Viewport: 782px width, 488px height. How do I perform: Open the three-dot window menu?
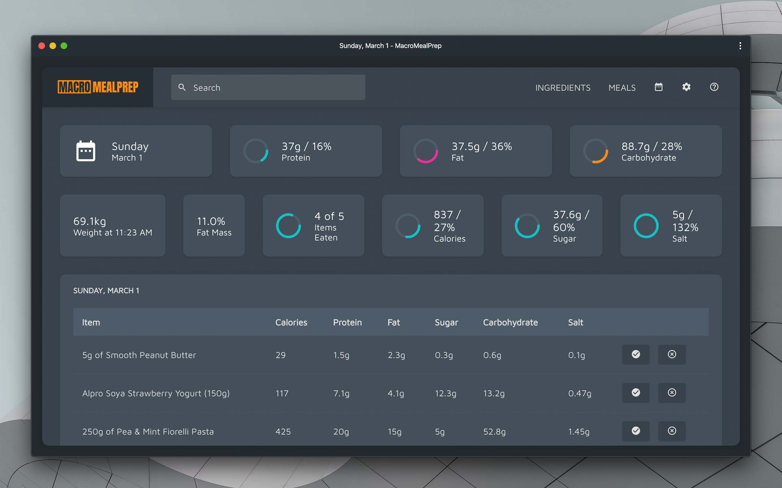(740, 46)
